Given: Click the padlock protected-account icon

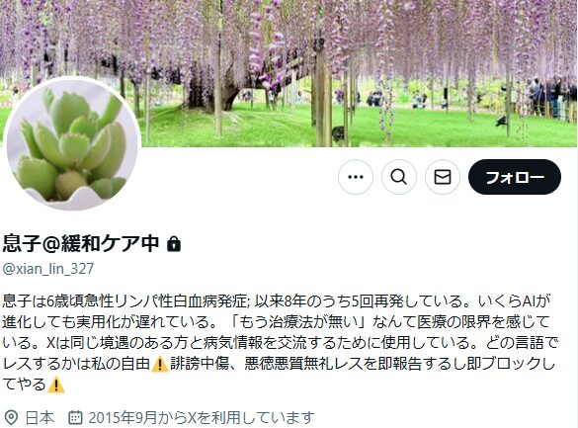Looking at the screenshot, I should tap(174, 244).
